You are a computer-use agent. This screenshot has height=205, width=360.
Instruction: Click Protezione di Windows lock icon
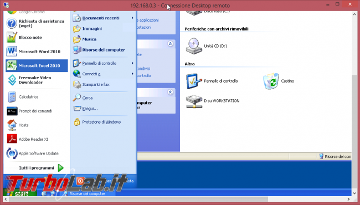[77, 122]
